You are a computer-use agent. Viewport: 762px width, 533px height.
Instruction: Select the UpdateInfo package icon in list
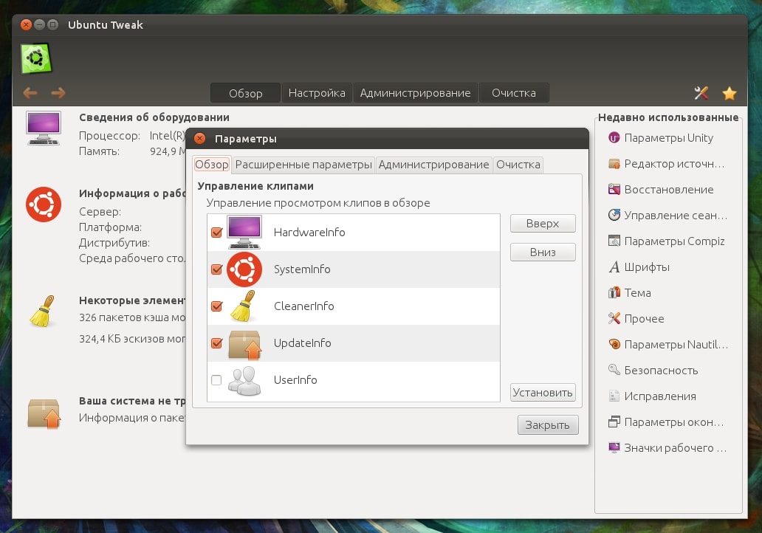point(245,345)
